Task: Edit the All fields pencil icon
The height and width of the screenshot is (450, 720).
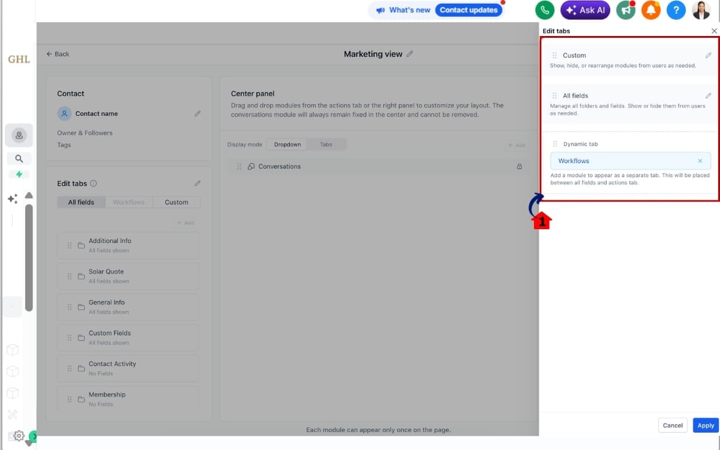Action: tap(708, 95)
